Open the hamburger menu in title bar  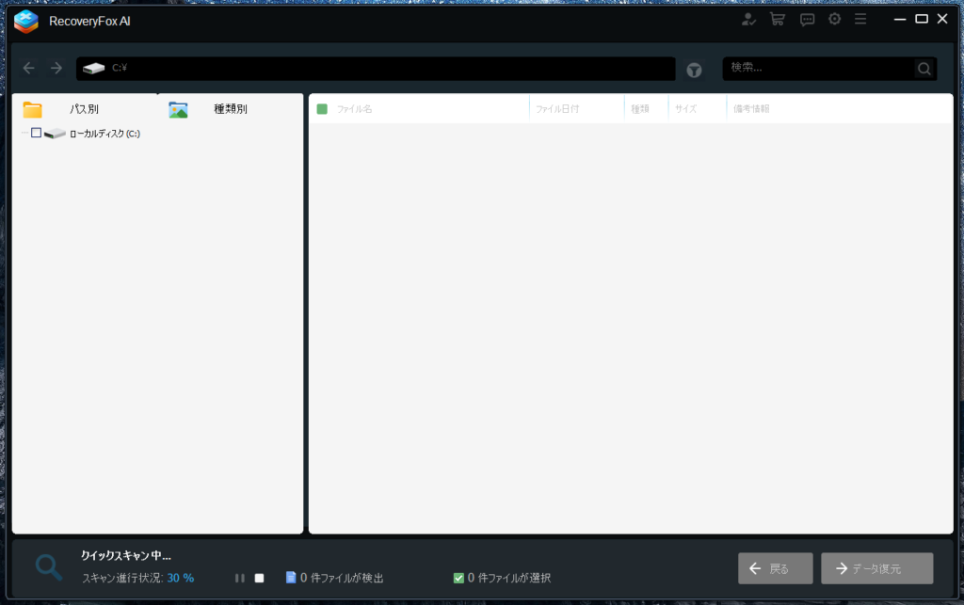coord(860,20)
